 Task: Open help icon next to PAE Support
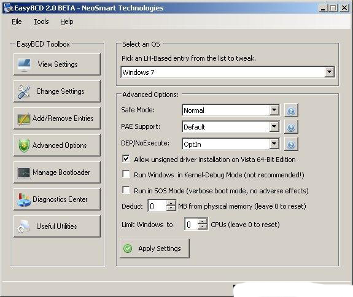(291, 128)
